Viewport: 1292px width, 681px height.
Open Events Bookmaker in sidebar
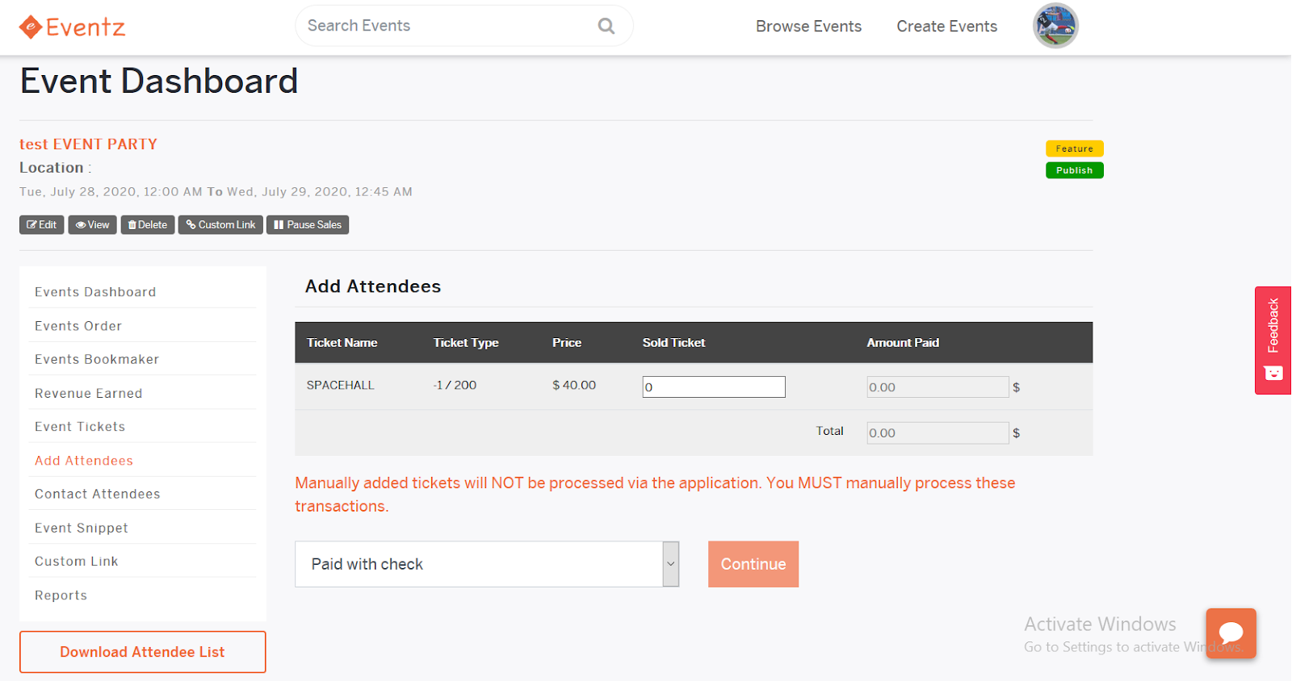point(97,359)
